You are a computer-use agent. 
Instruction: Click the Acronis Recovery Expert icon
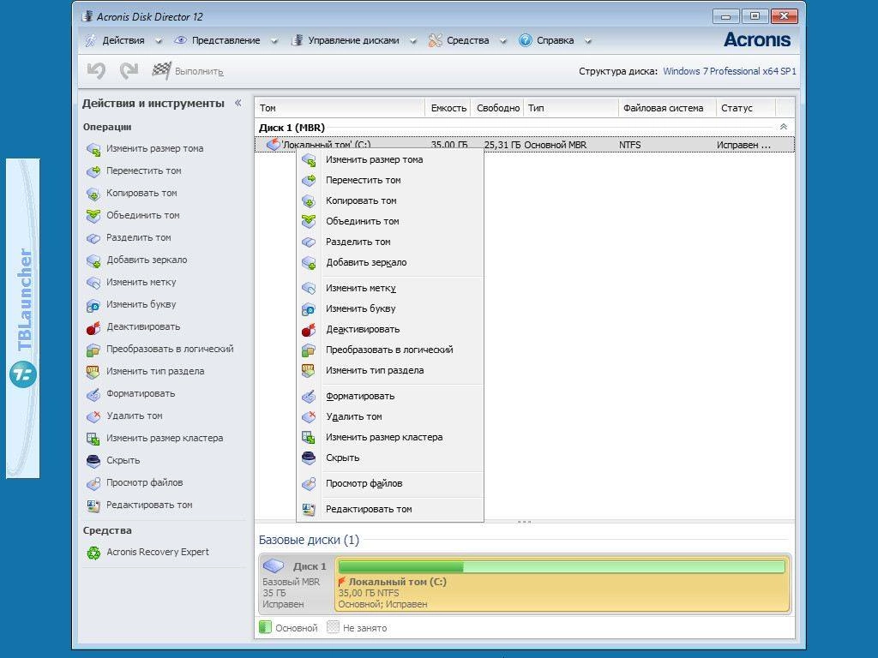(x=93, y=553)
